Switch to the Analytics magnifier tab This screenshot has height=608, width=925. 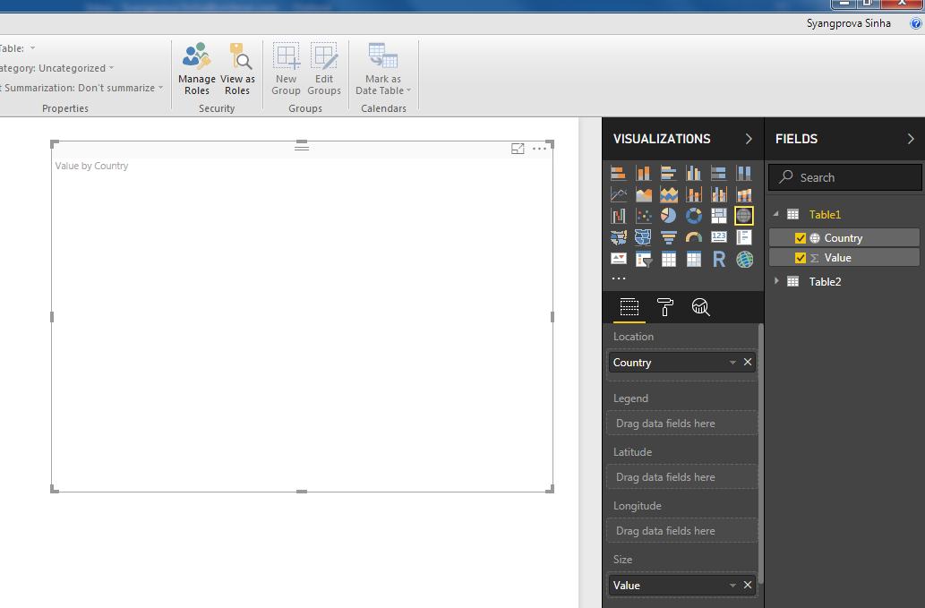pos(700,307)
